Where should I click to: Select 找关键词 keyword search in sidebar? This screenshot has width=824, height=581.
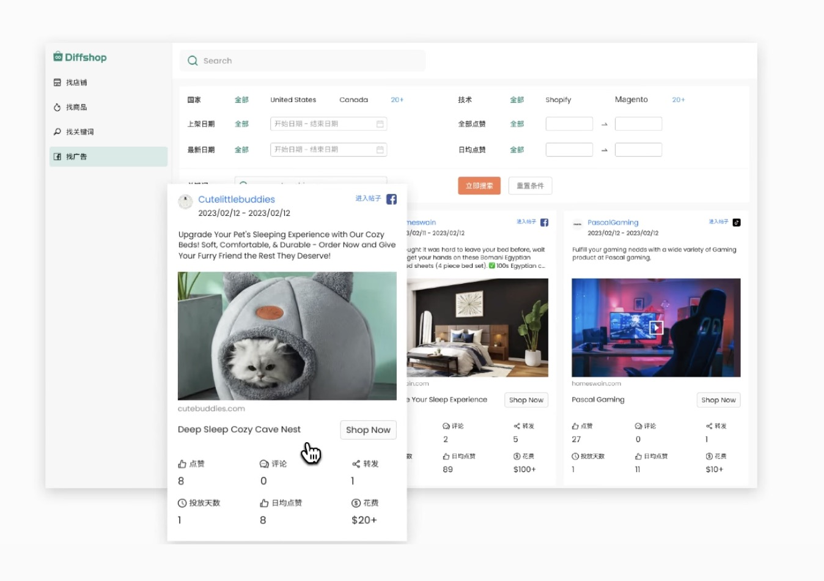pos(79,131)
